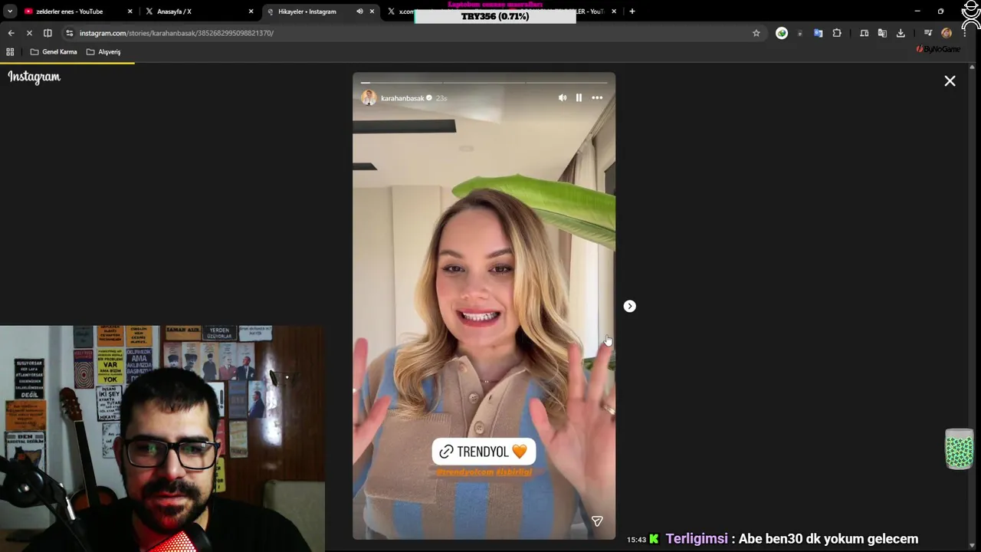The width and height of the screenshot is (981, 552).
Task: Open the story three-dot options menu
Action: [597, 98]
